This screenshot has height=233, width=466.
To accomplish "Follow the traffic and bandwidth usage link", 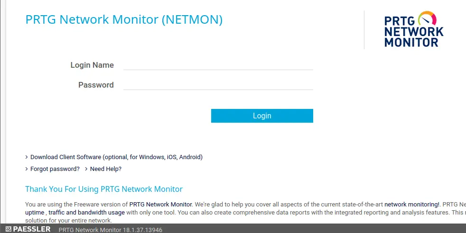I will click(x=86, y=213).
